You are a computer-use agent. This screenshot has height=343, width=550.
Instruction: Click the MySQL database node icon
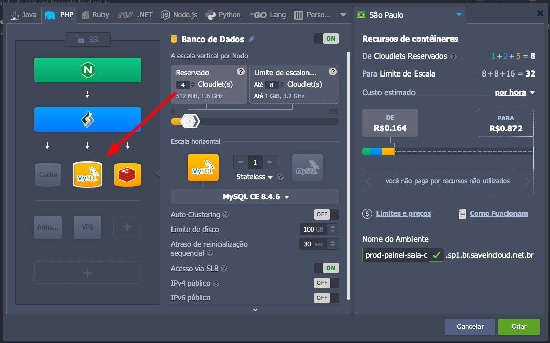coord(87,175)
